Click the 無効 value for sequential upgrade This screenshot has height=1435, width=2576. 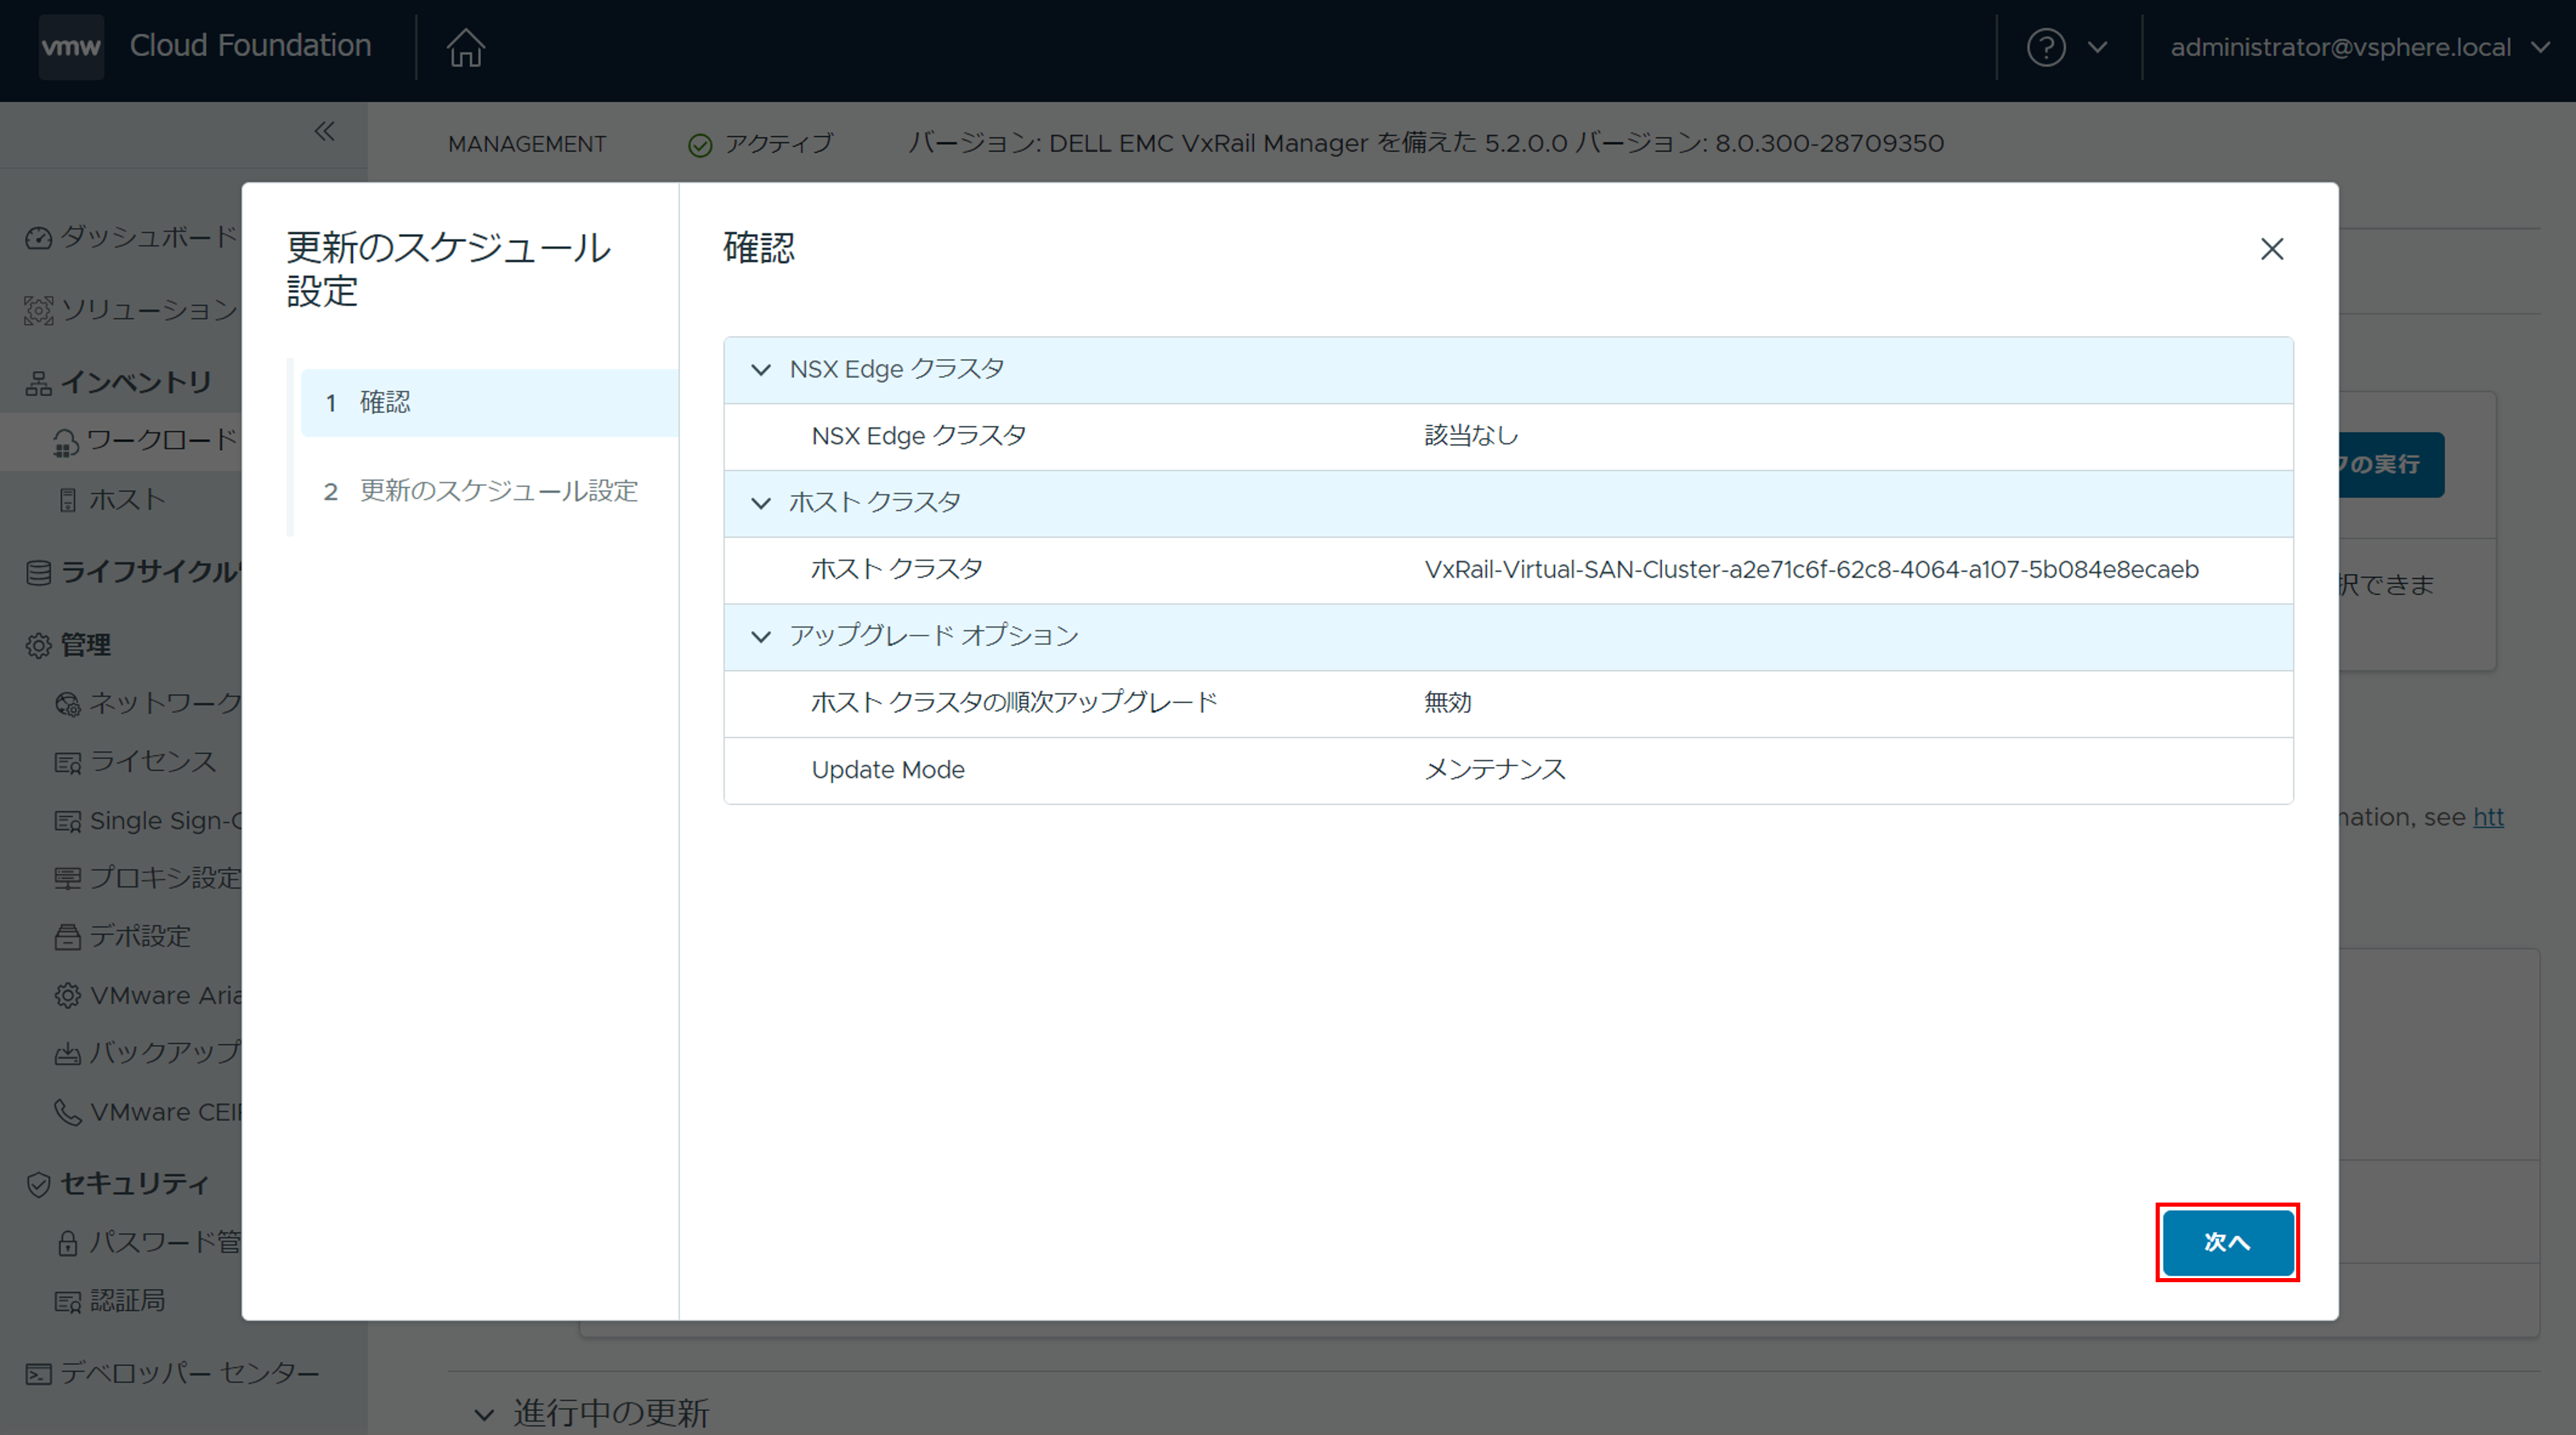(x=1447, y=703)
